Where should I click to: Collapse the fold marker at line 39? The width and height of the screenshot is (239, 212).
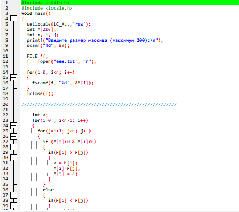[x=14, y=206]
